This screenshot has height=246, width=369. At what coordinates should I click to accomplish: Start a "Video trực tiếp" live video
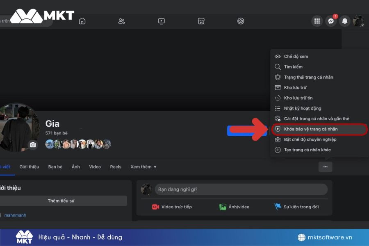click(172, 207)
